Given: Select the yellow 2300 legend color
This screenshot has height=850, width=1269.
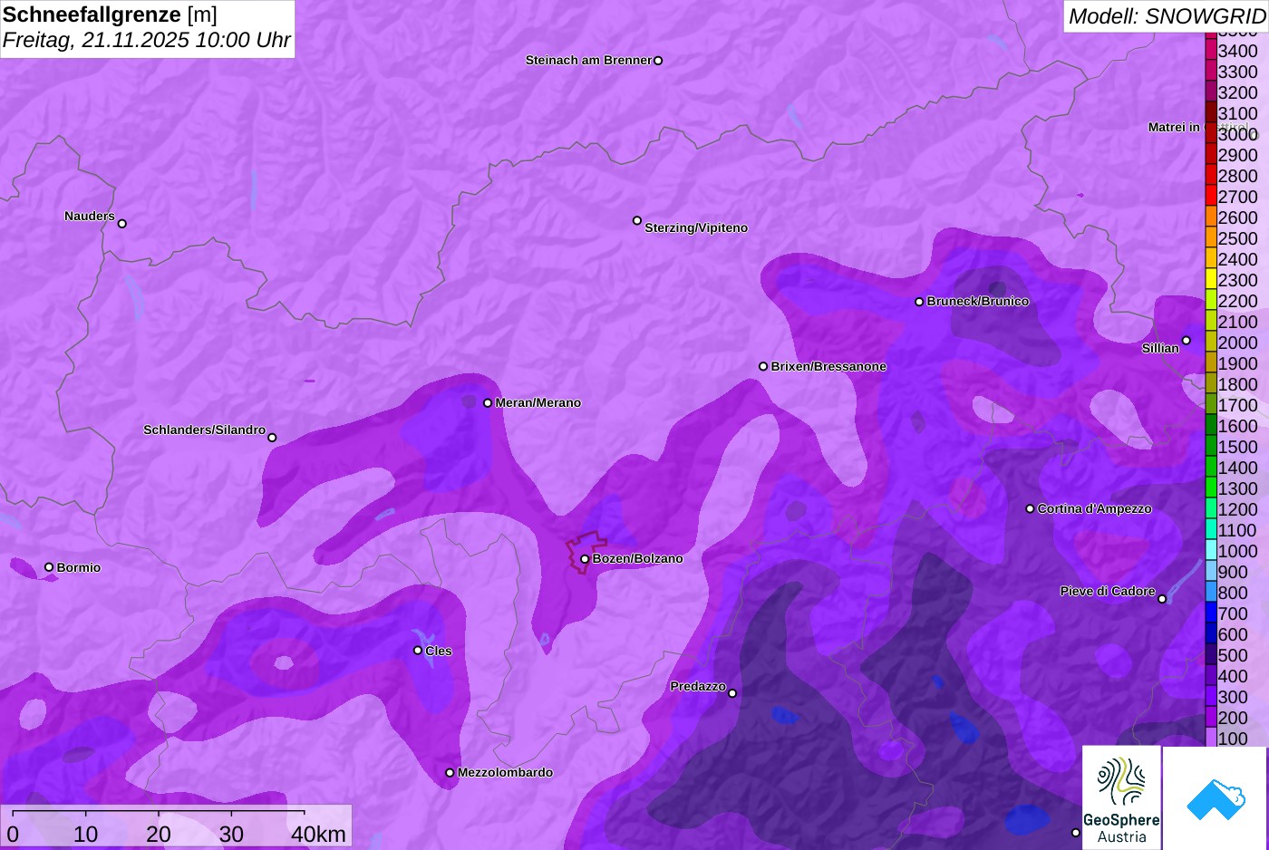Looking at the screenshot, I should tap(1211, 280).
